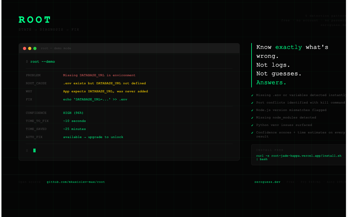Image resolution: width=348 pixels, height=217 pixels.
Task: Click the green 'Answers.' headline line
Action: (271, 82)
